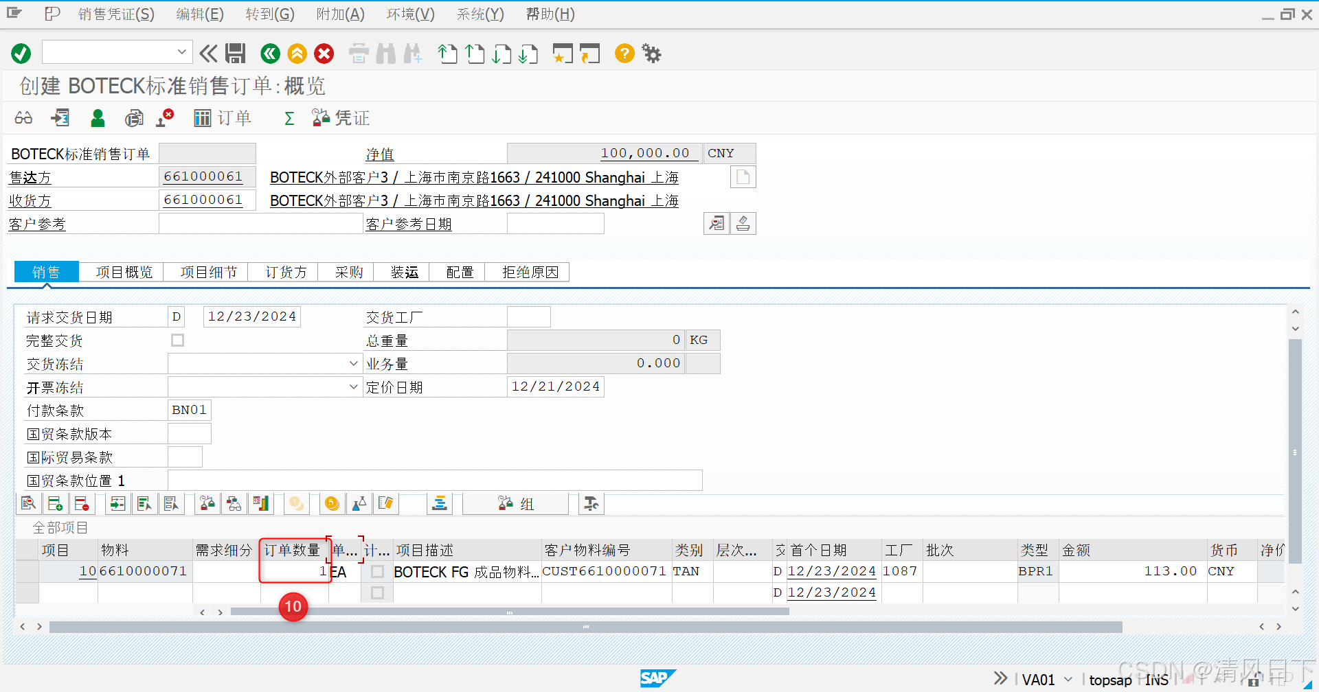Expand the status bar double chevron
Image resolution: width=1319 pixels, height=692 pixels.
(1001, 678)
